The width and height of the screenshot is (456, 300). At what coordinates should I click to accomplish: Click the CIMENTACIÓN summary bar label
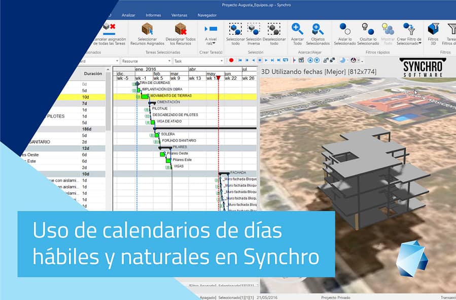tap(168, 102)
